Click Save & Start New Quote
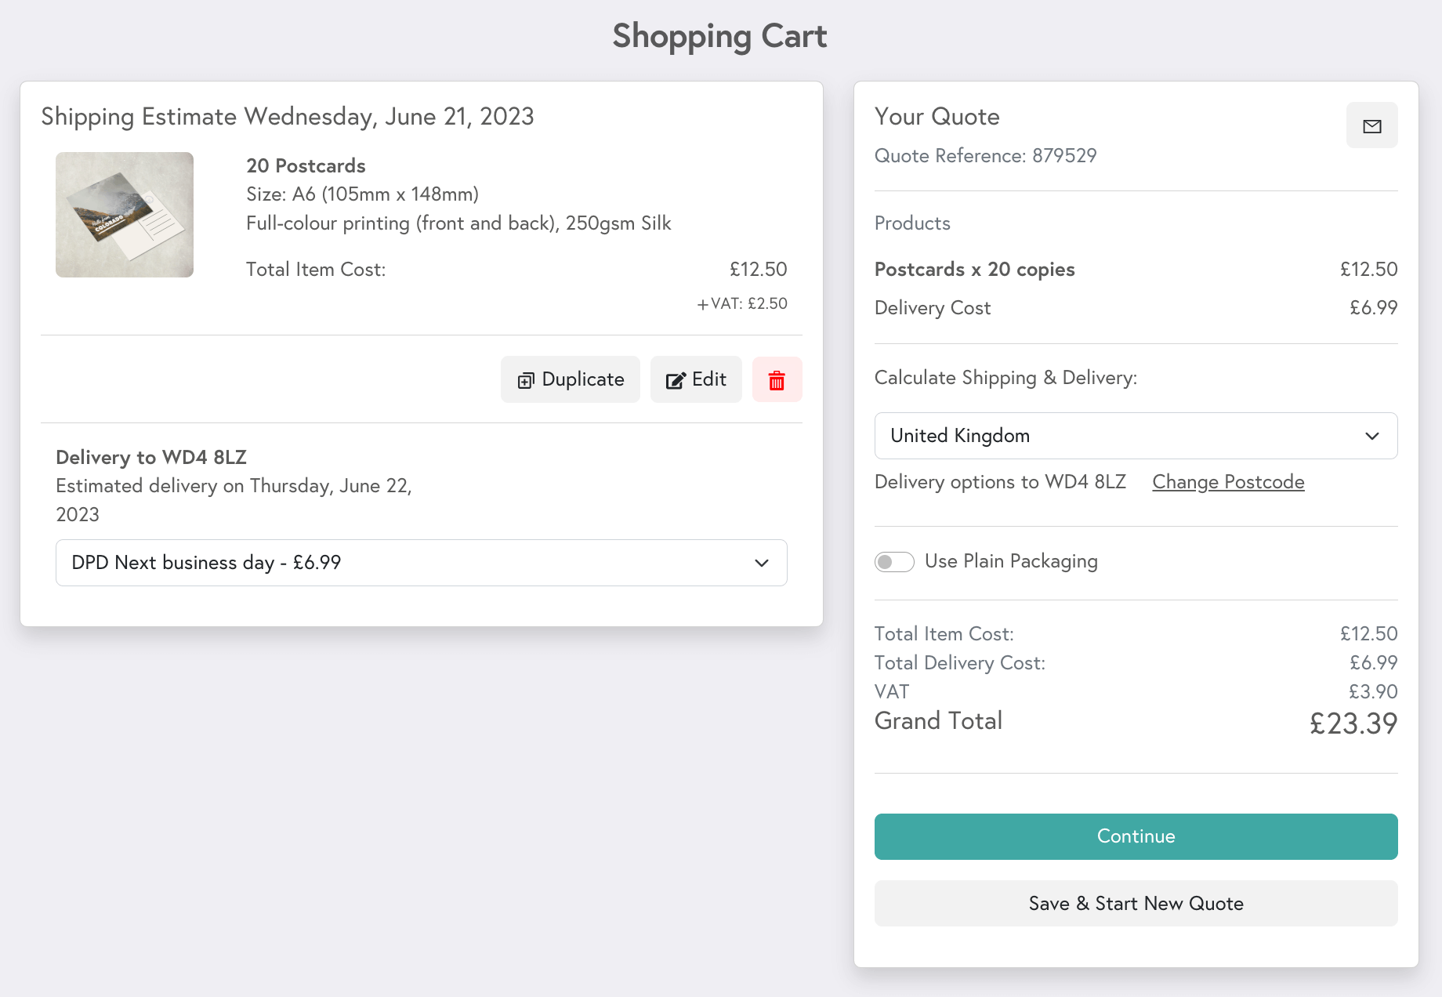This screenshot has height=997, width=1442. (x=1135, y=903)
